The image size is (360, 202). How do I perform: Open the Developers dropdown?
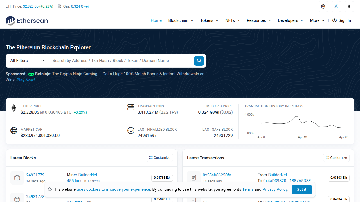tap(290, 20)
